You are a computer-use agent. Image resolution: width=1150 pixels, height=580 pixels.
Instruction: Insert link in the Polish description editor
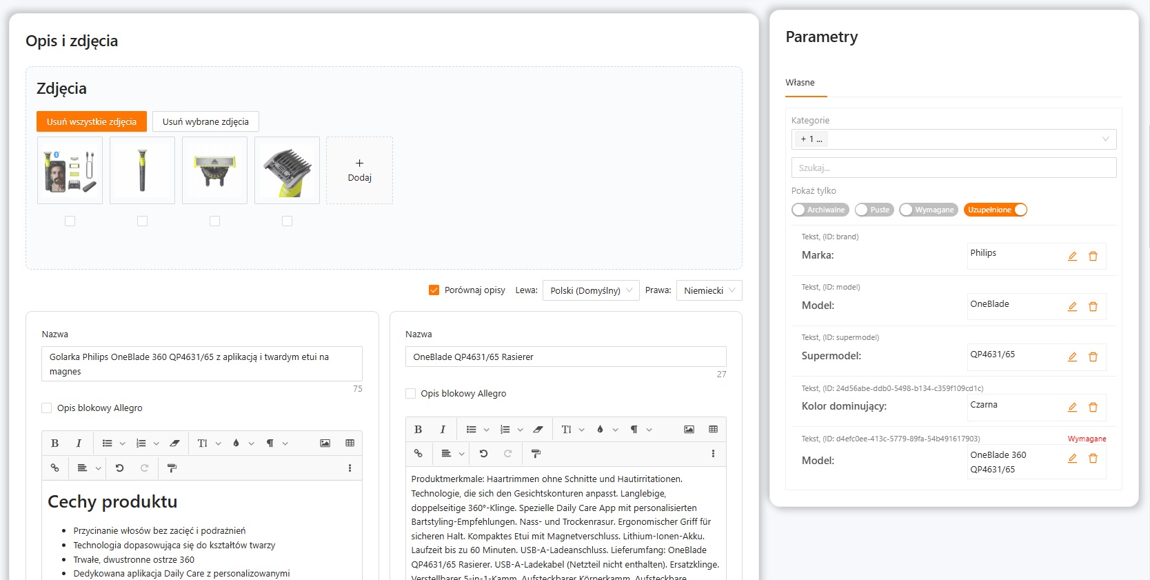tap(55, 468)
